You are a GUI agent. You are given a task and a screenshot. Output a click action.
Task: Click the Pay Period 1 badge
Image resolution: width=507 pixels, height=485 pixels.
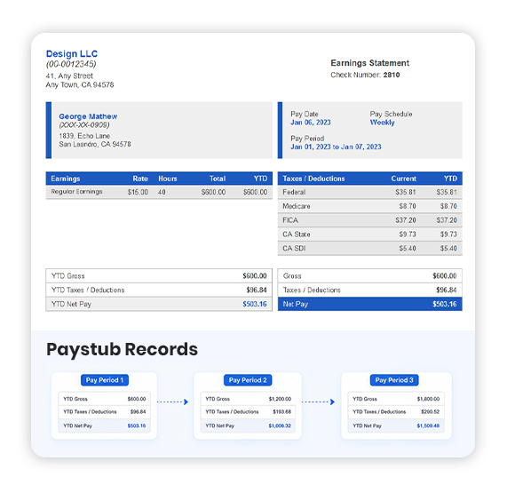[105, 380]
